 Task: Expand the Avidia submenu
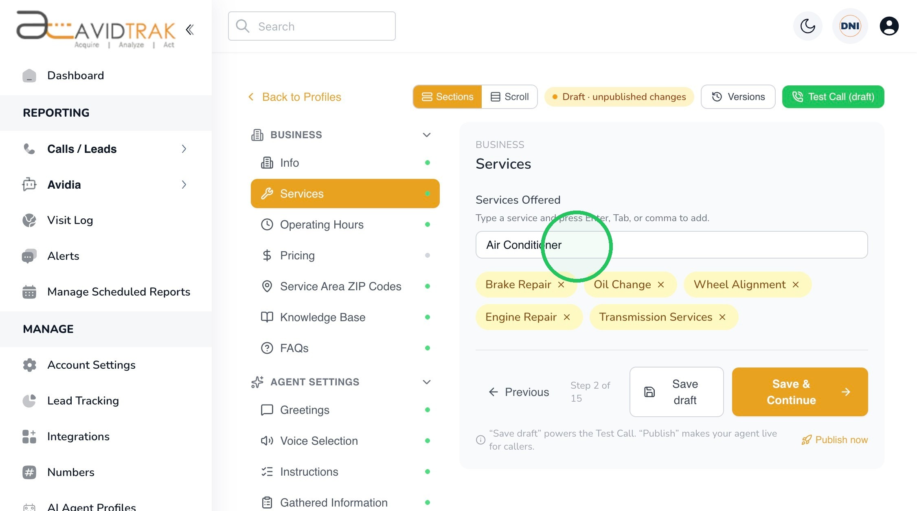[x=184, y=185]
